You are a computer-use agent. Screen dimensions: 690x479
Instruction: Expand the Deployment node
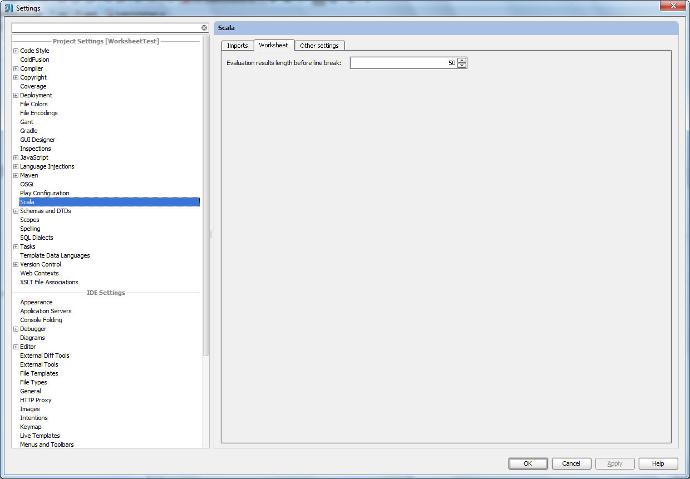point(16,95)
